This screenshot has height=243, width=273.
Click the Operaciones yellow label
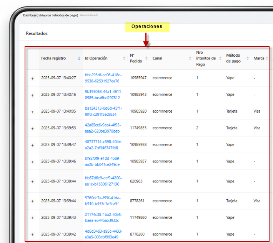coord(147,27)
